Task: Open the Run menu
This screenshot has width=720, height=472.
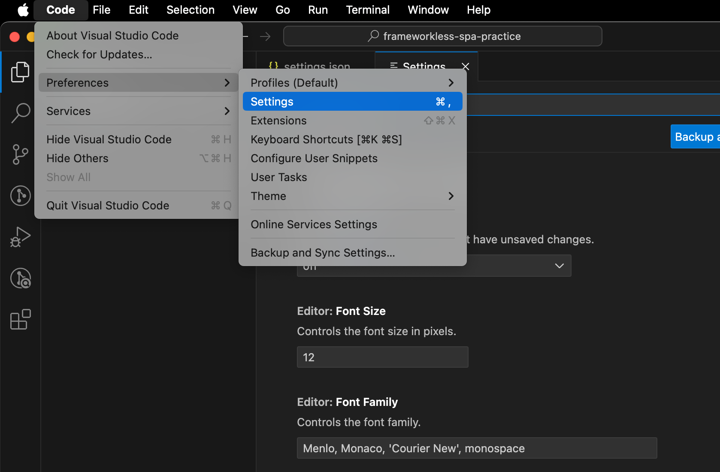Action: [318, 10]
